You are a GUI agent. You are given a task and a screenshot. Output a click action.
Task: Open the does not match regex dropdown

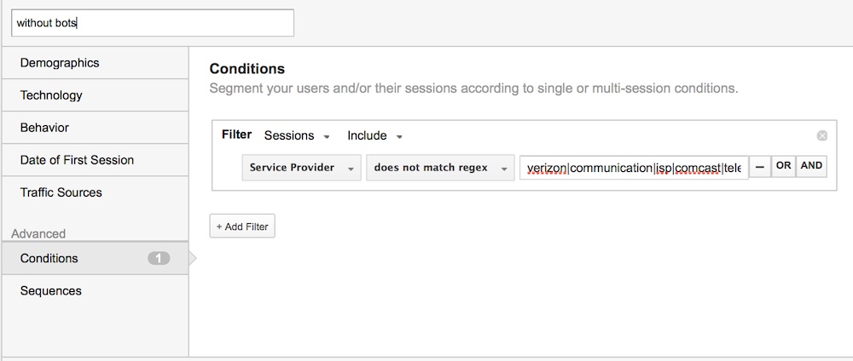(440, 168)
